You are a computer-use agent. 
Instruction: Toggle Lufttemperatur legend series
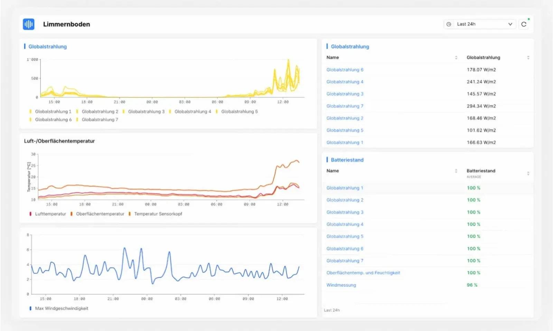pos(48,214)
